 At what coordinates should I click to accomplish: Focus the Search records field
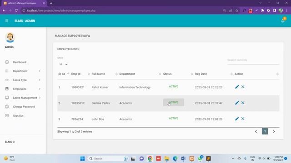click(253, 60)
